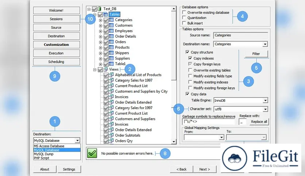Click the Categories table icon
Image resolution: width=305 pixels, height=176 pixels.
pos(111,20)
